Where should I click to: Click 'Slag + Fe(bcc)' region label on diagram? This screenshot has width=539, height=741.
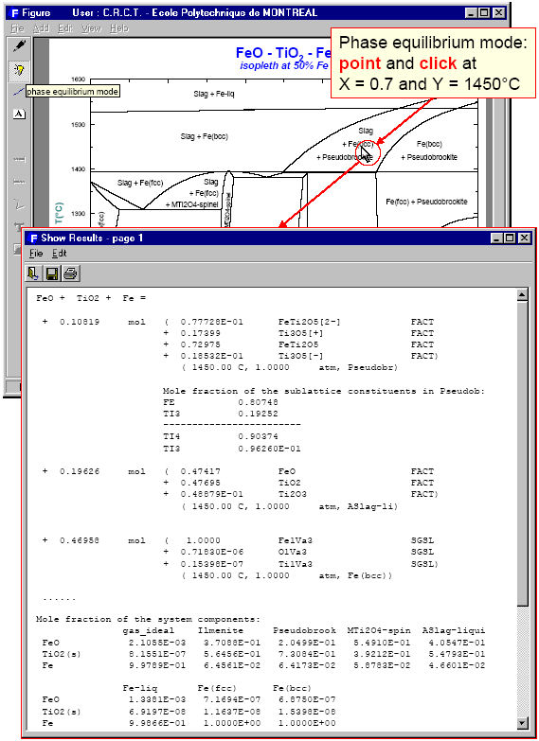tap(204, 136)
